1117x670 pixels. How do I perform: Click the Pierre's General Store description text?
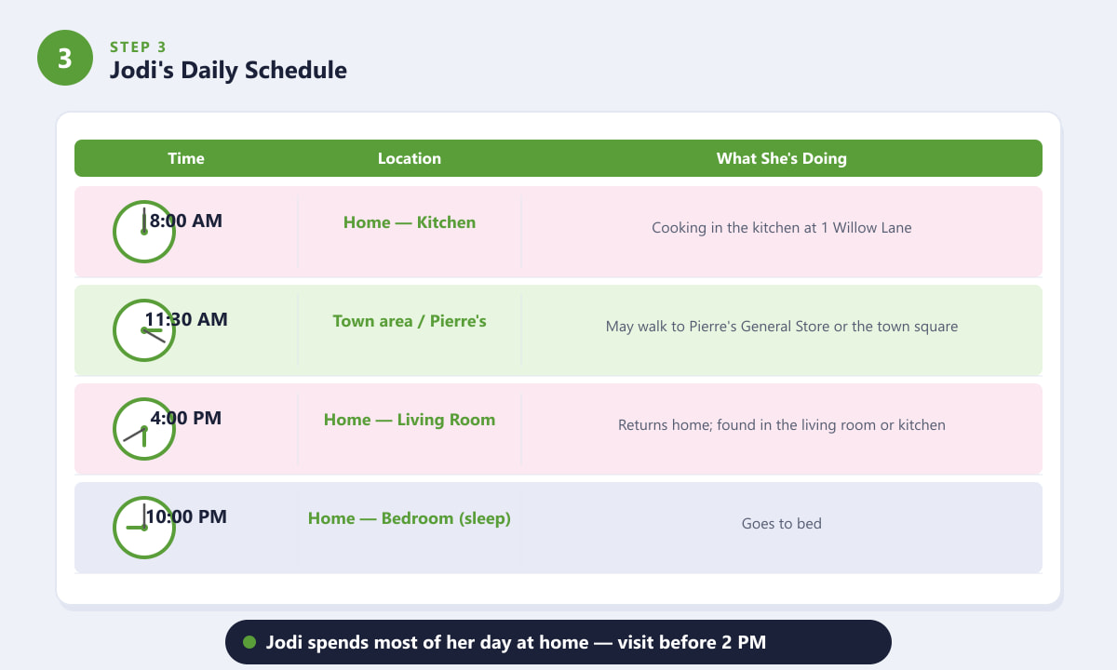coord(782,327)
